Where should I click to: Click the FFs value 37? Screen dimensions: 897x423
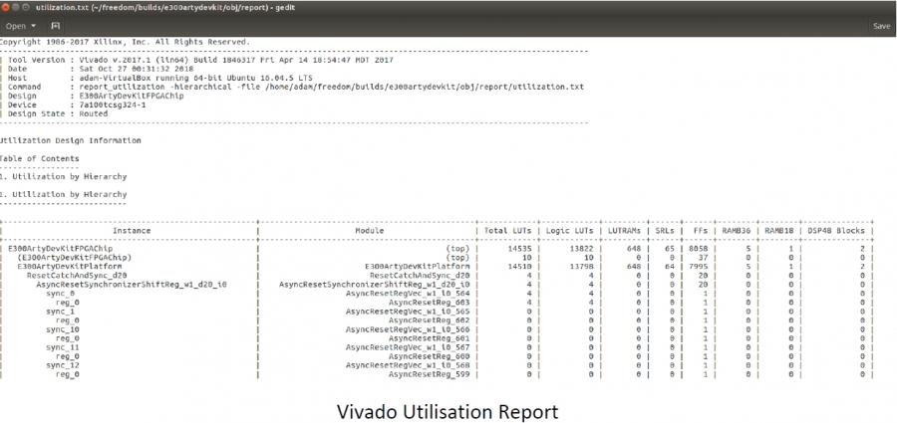(x=703, y=258)
